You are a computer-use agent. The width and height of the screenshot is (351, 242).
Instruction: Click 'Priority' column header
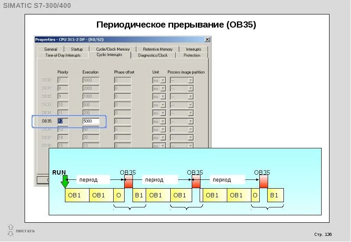coord(63,72)
